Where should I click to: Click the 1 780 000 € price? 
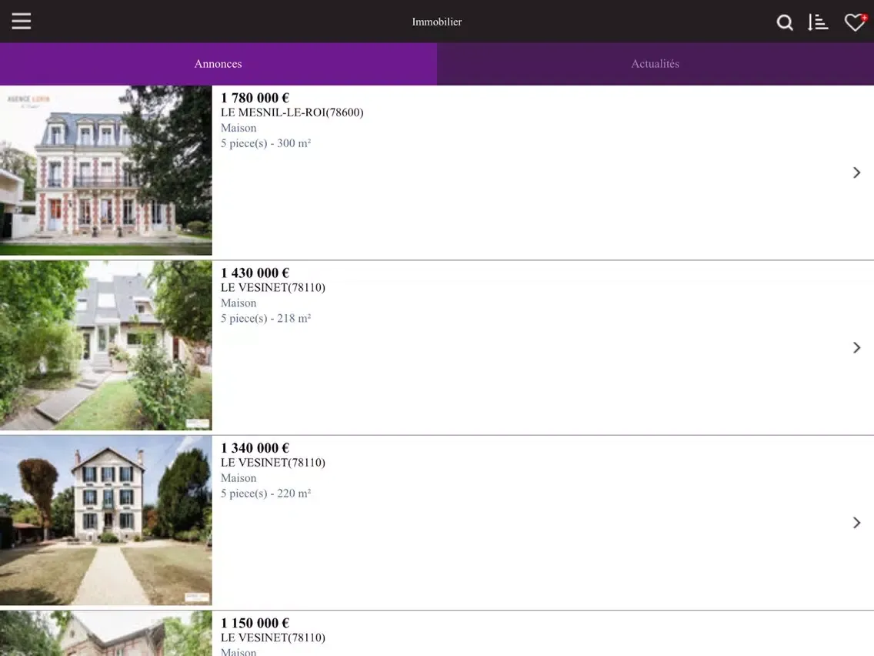click(255, 98)
